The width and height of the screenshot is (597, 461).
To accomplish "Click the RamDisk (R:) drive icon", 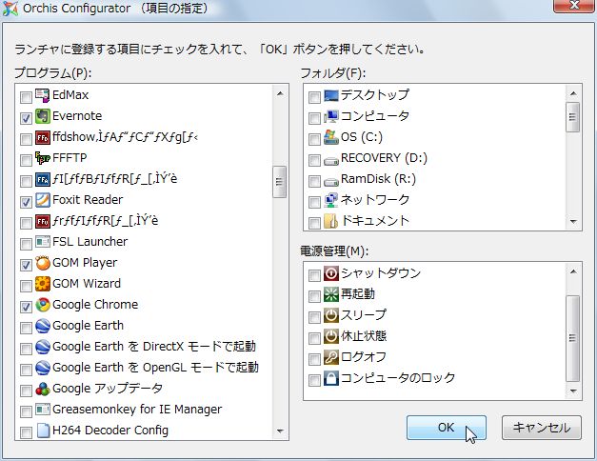I will tap(330, 182).
